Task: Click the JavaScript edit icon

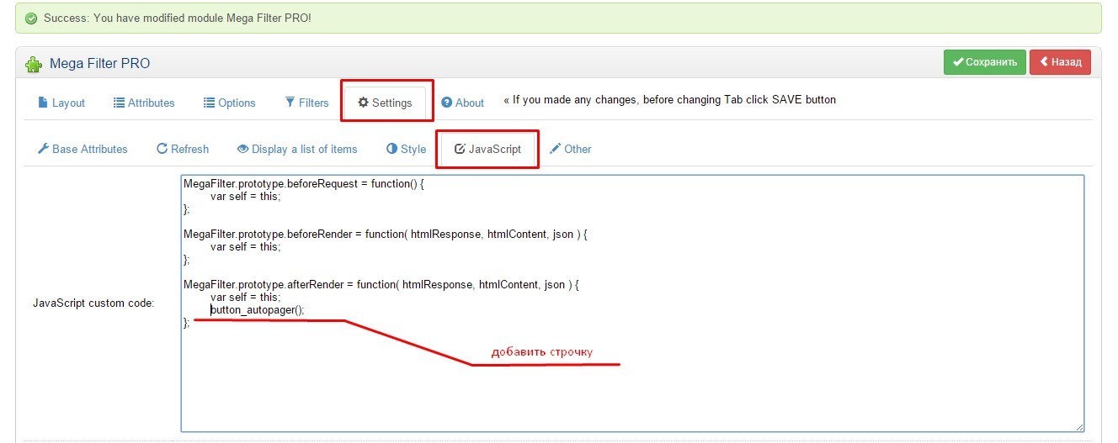Action: point(460,149)
